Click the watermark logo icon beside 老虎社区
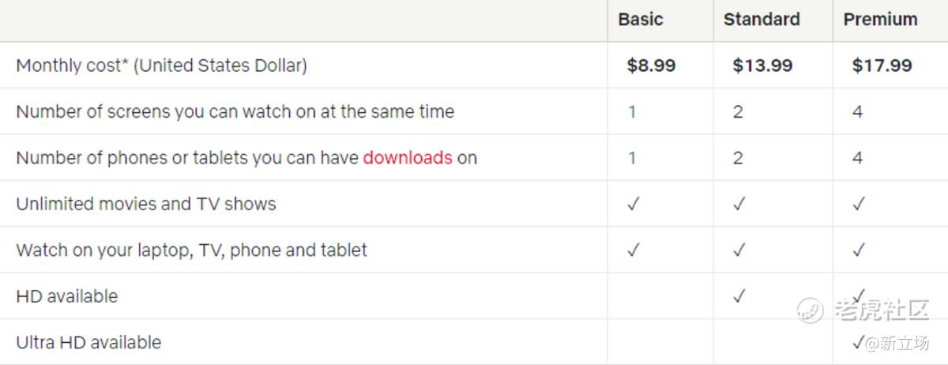Screen dimensions: 948x365 tap(810, 310)
